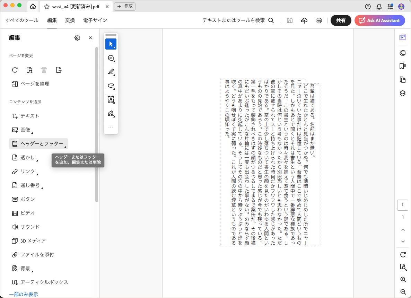This screenshot has height=298, width=411.
Task: Click the 一部のみ表示 link
Action: [24, 294]
